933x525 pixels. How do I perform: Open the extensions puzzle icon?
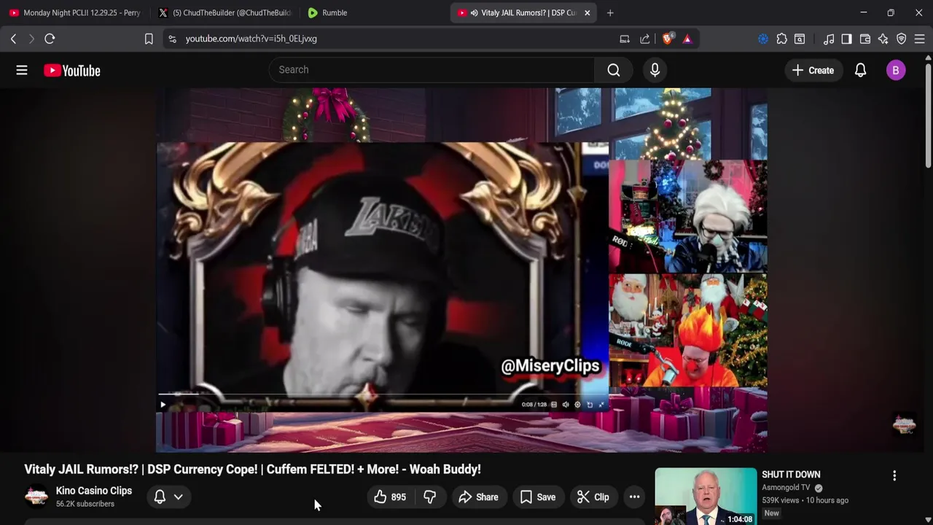click(x=781, y=39)
